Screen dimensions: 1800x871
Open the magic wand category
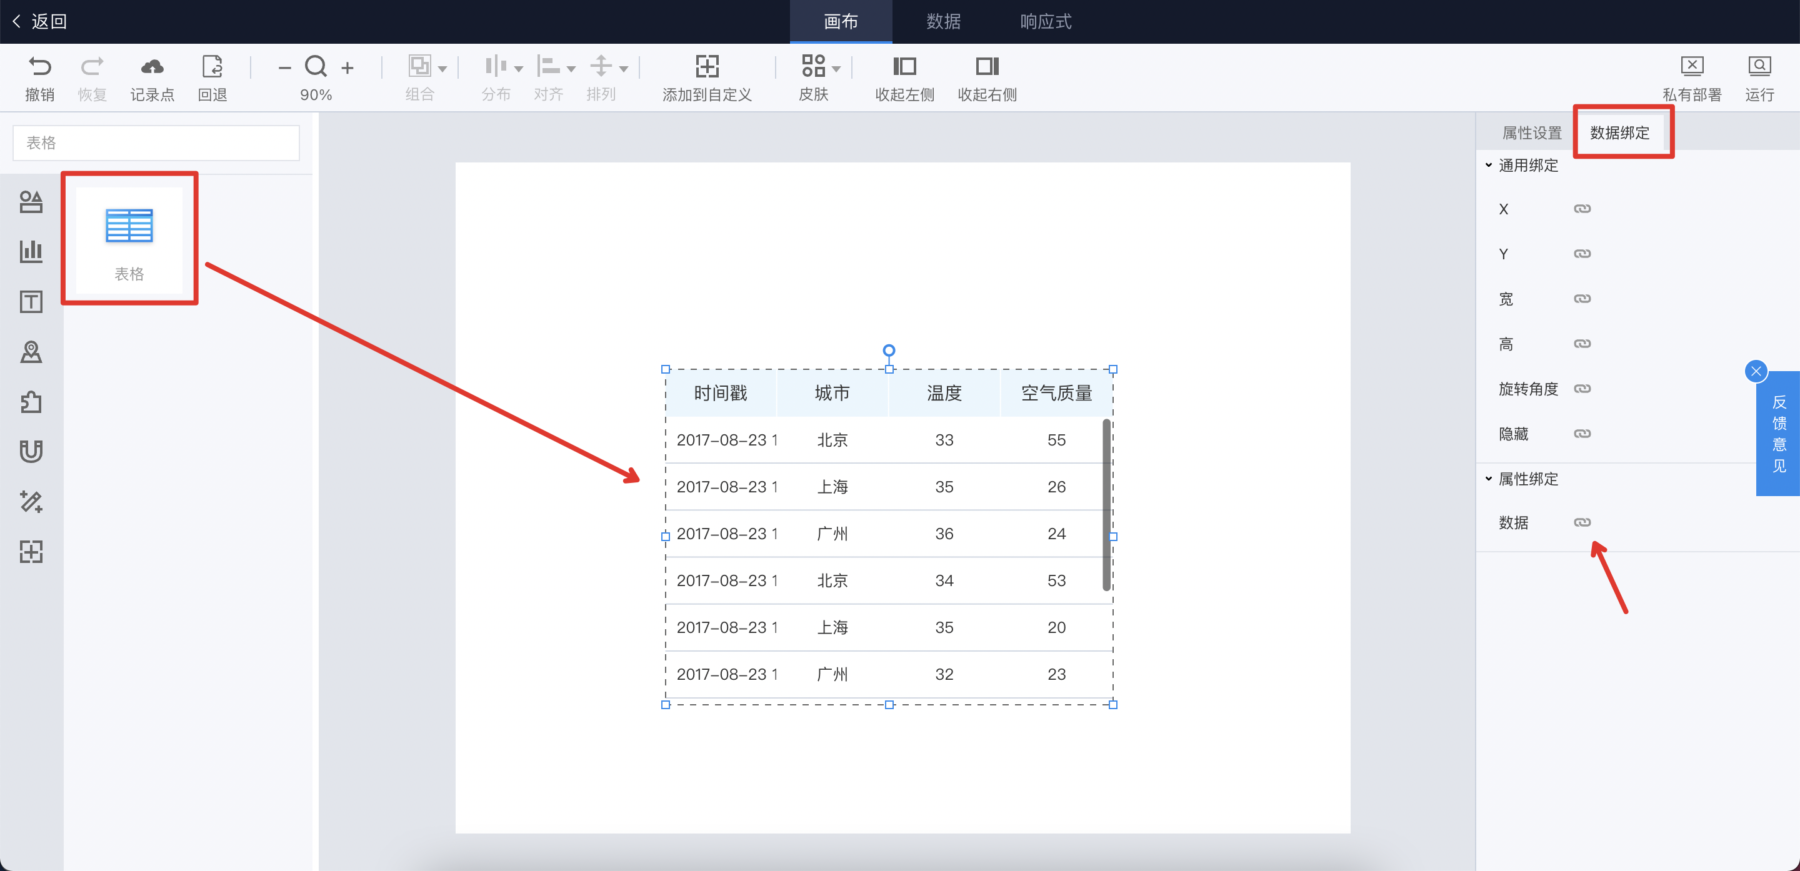tap(31, 502)
